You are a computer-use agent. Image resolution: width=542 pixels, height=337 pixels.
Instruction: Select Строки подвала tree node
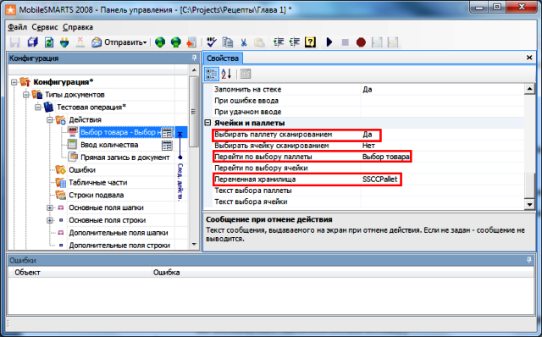pos(96,195)
